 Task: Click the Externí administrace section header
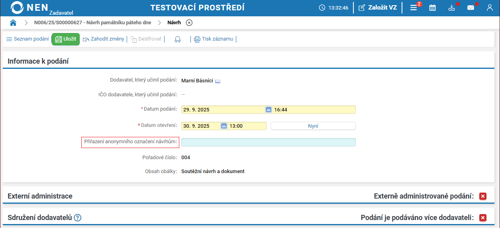[x=40, y=196]
